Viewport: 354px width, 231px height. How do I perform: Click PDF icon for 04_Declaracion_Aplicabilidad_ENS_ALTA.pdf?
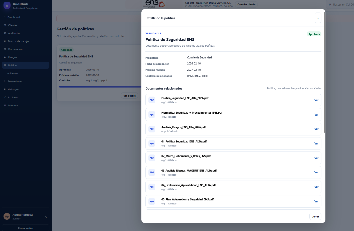152,187
